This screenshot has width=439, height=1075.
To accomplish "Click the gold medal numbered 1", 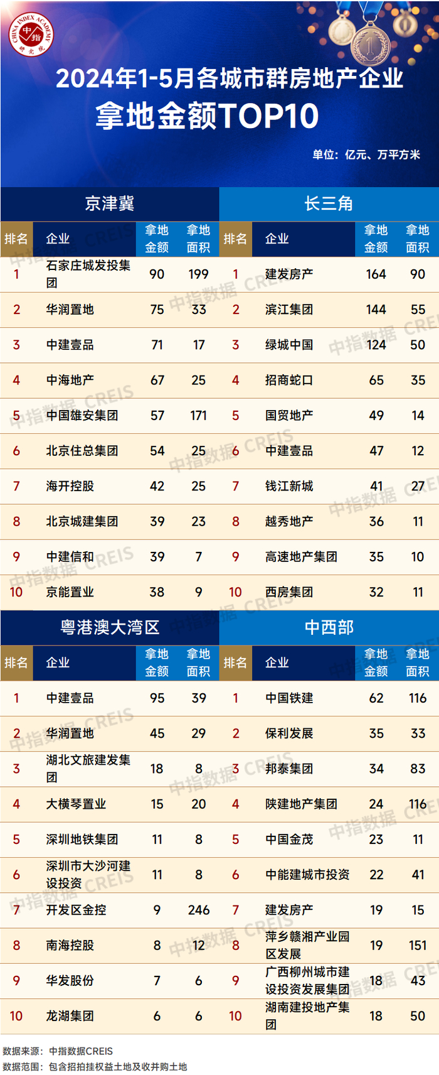I will pos(370,45).
